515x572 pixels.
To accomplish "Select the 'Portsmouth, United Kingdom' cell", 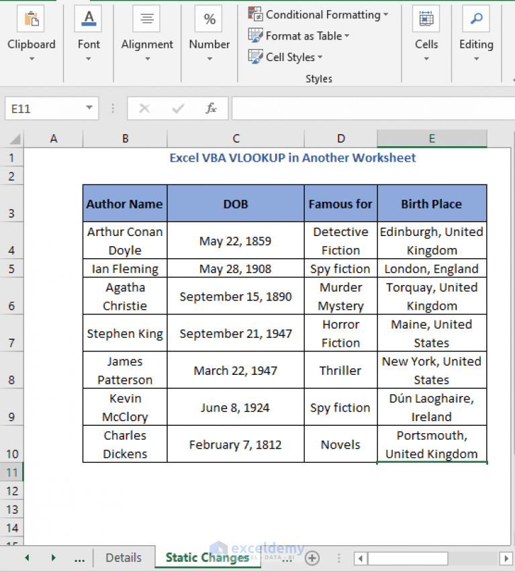I will 432,445.
